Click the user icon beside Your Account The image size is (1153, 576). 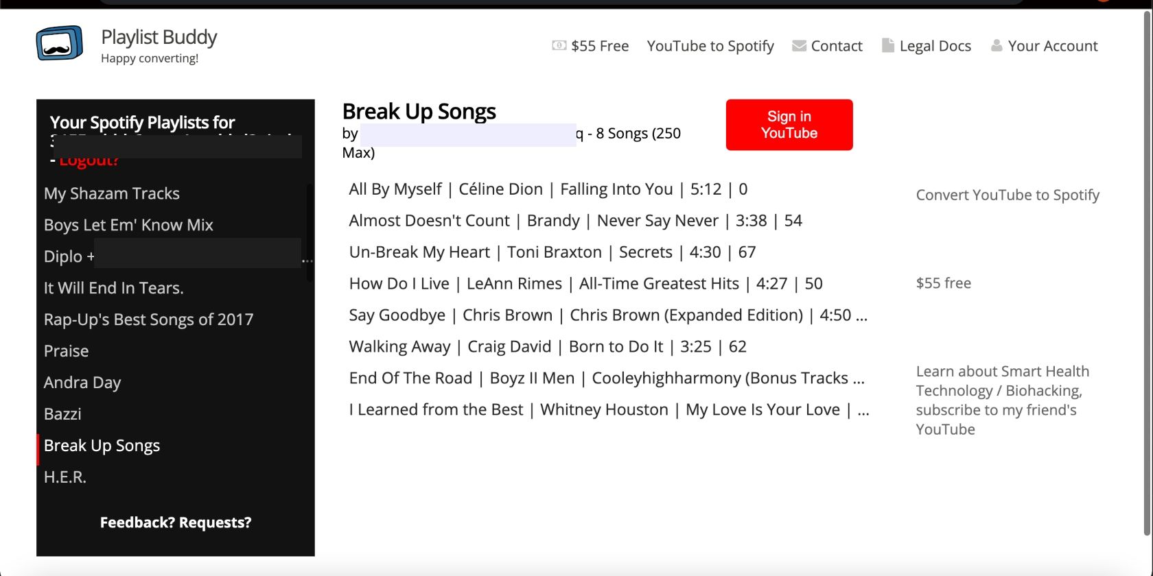tap(997, 46)
